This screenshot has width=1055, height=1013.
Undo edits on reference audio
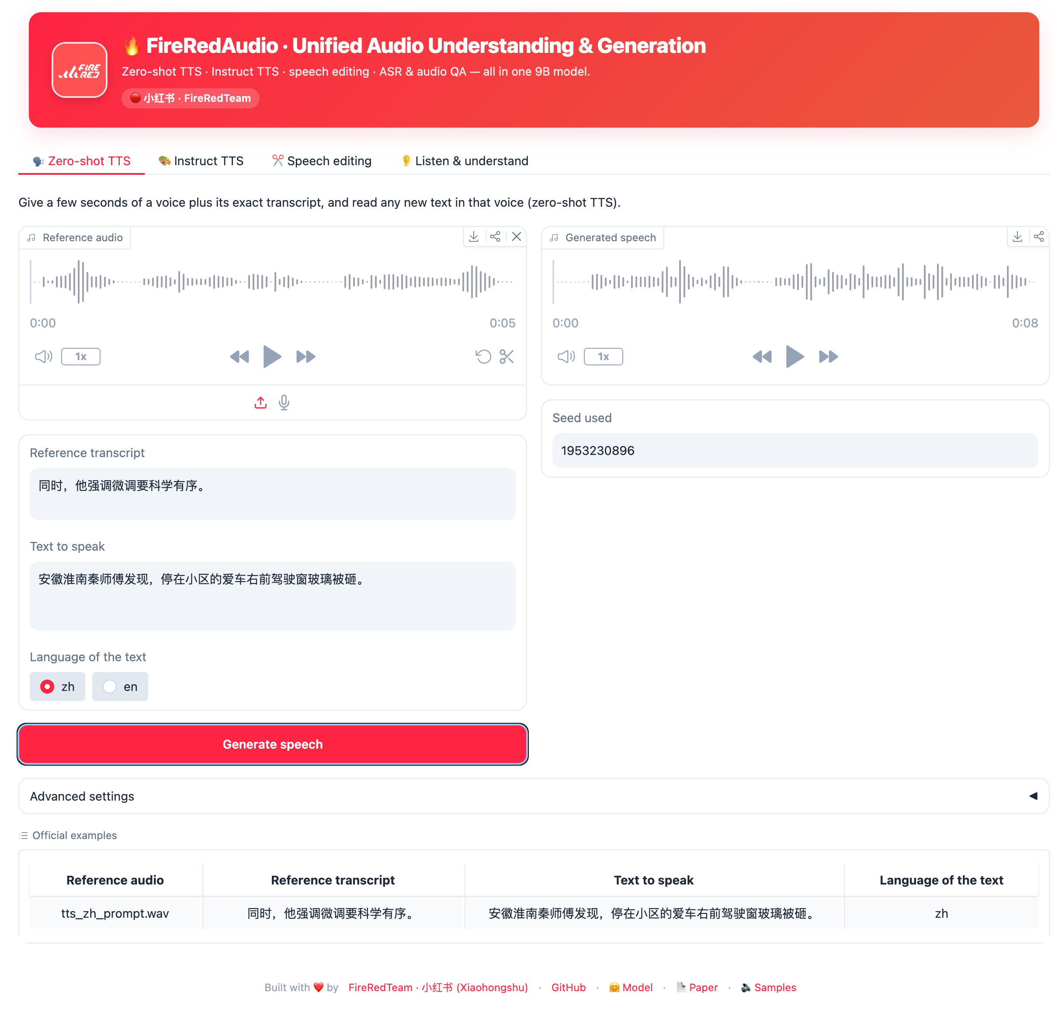point(483,356)
